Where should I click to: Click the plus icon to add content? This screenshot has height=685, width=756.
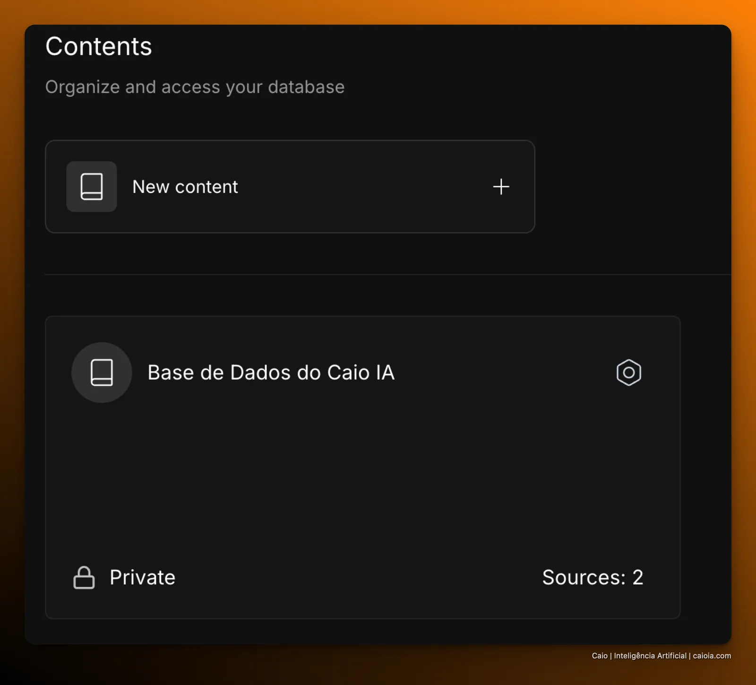point(501,187)
